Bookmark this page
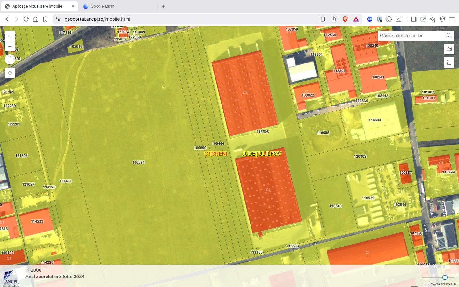Viewport: 459px width, 287px height. pos(45,19)
